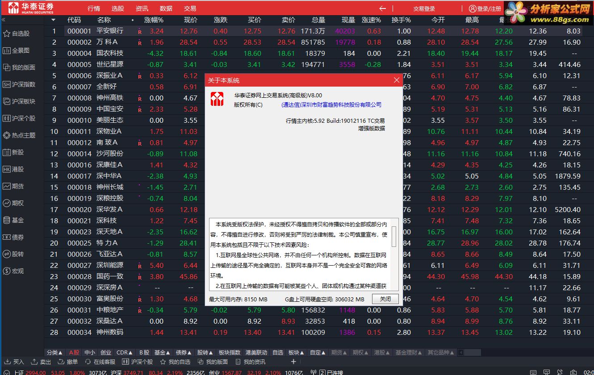The image size is (594, 375).
Task: Select the B股 tab
Action: point(144,353)
